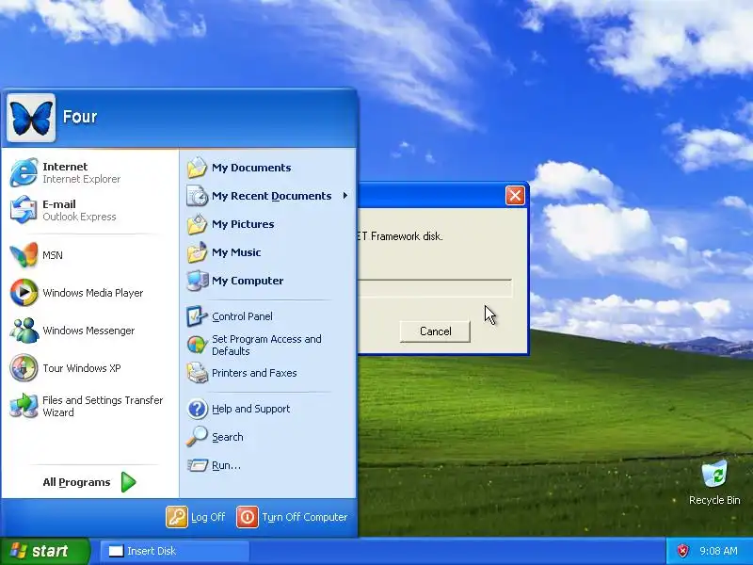
Task: Click the Cancel button in the Insert Disk dialog
Action: 435,331
